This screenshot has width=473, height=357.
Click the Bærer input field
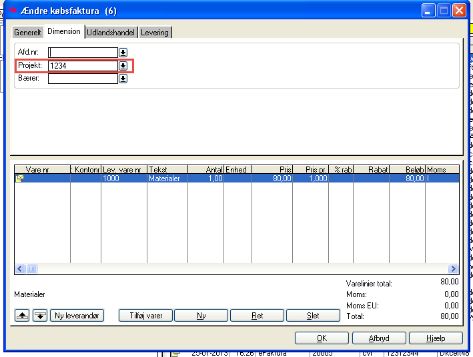[83, 79]
